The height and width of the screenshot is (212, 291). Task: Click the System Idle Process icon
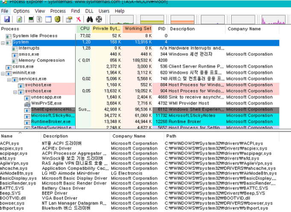pyautogui.click(x=9, y=36)
